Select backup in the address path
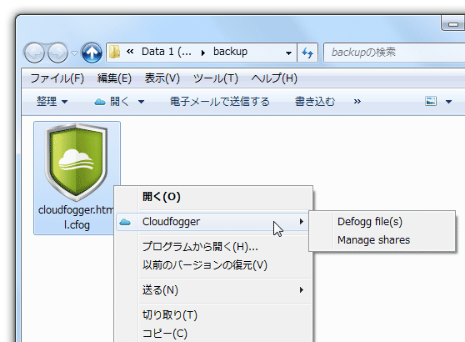 click(x=231, y=52)
